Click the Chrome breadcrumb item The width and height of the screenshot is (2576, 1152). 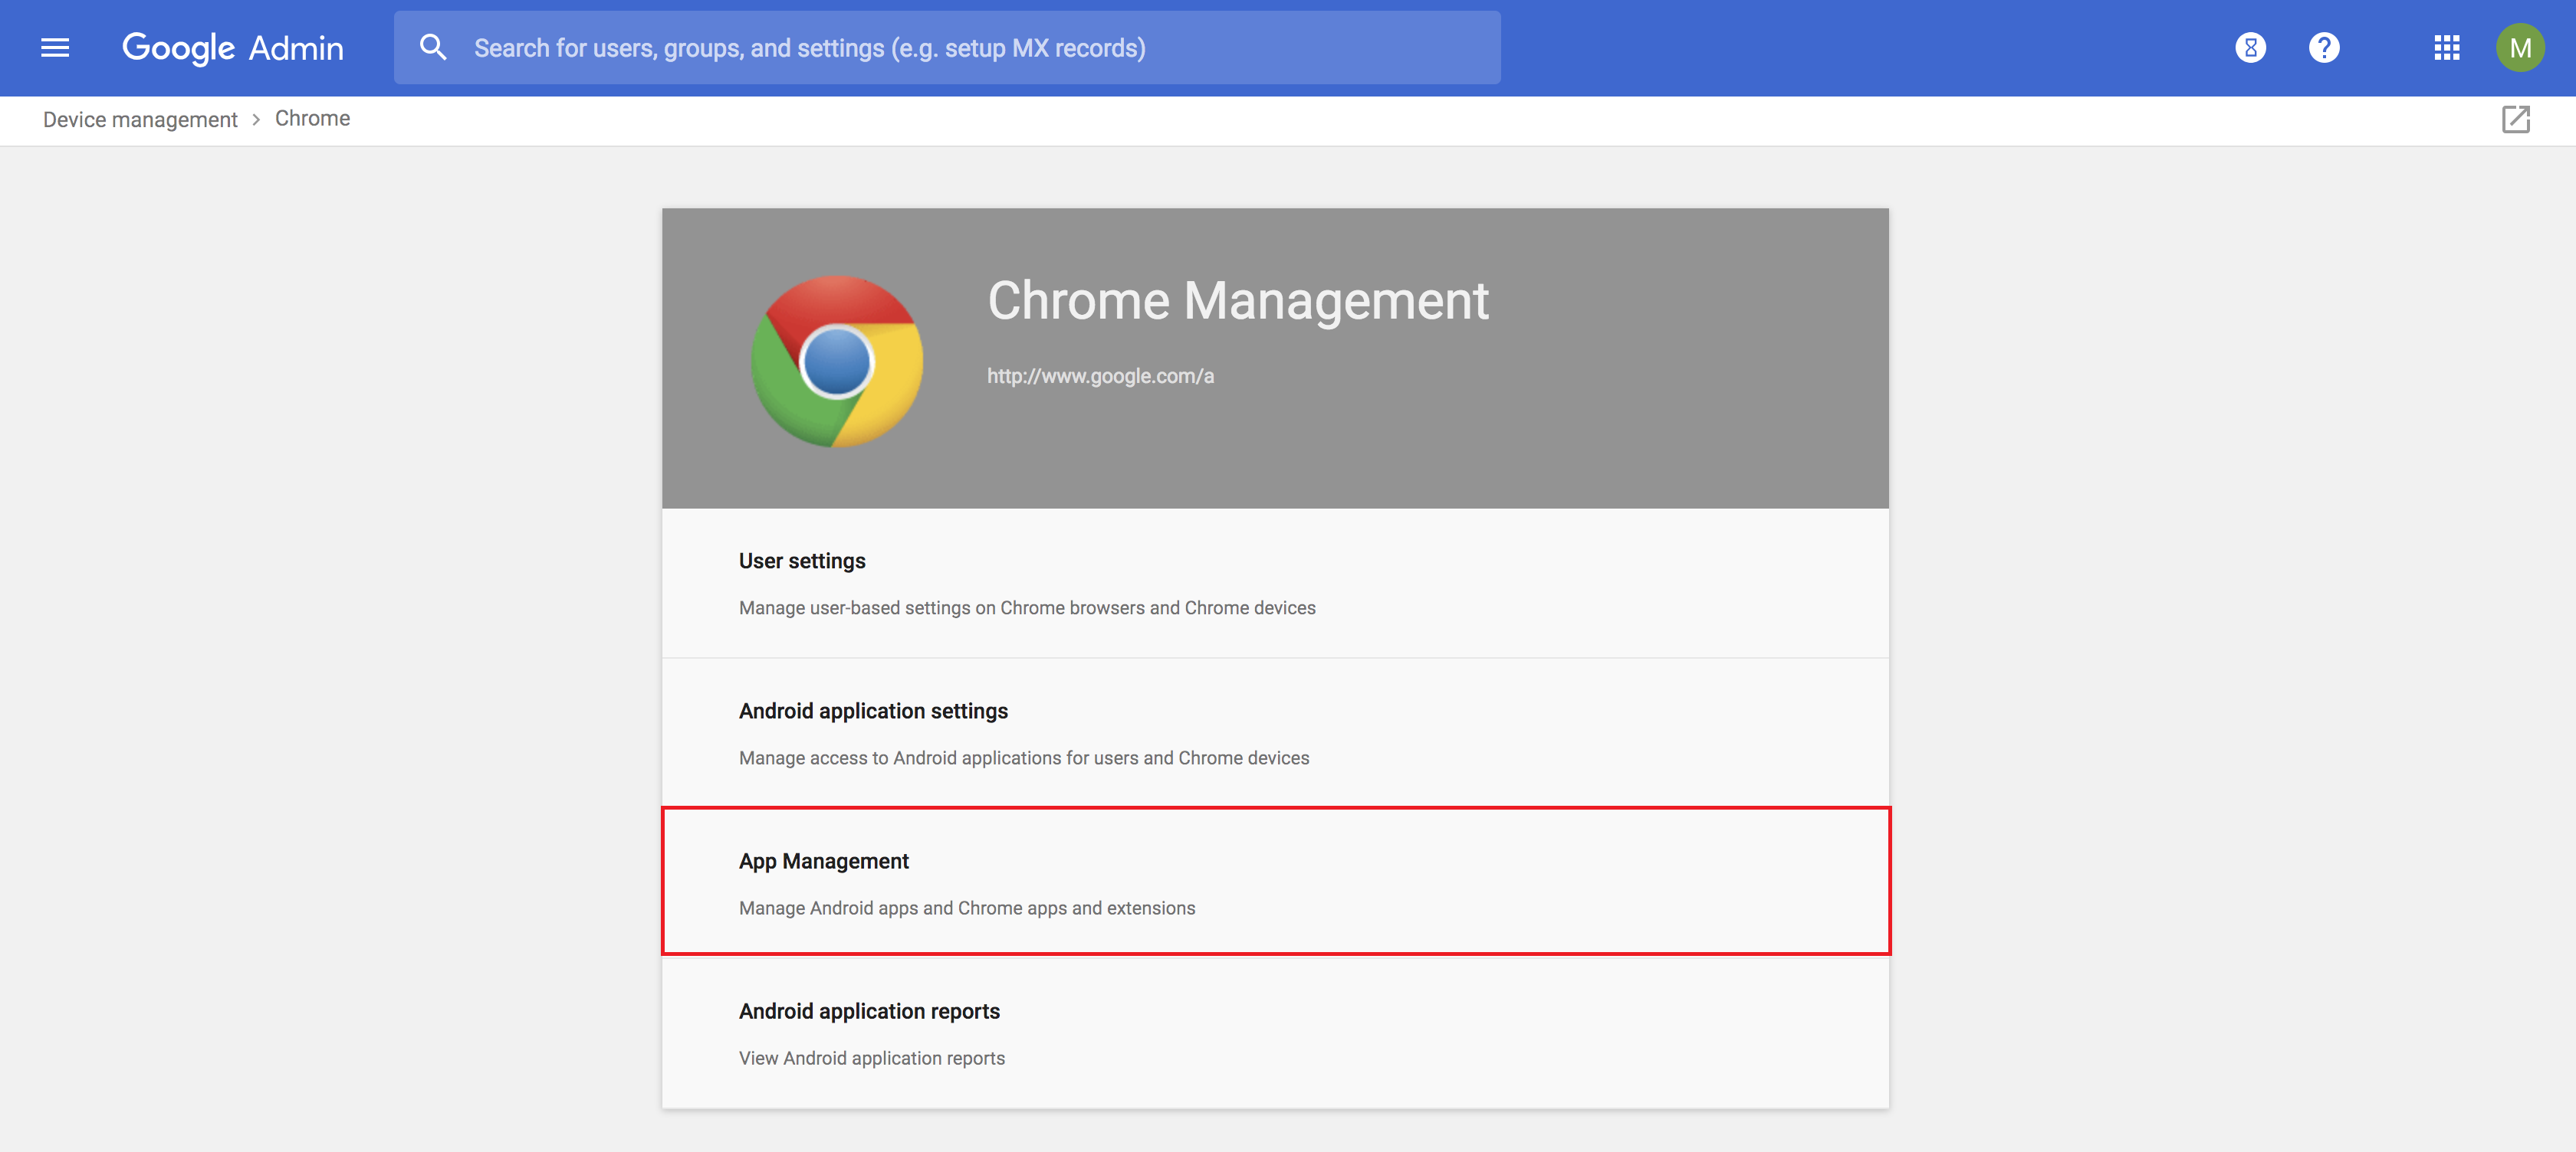(x=312, y=119)
